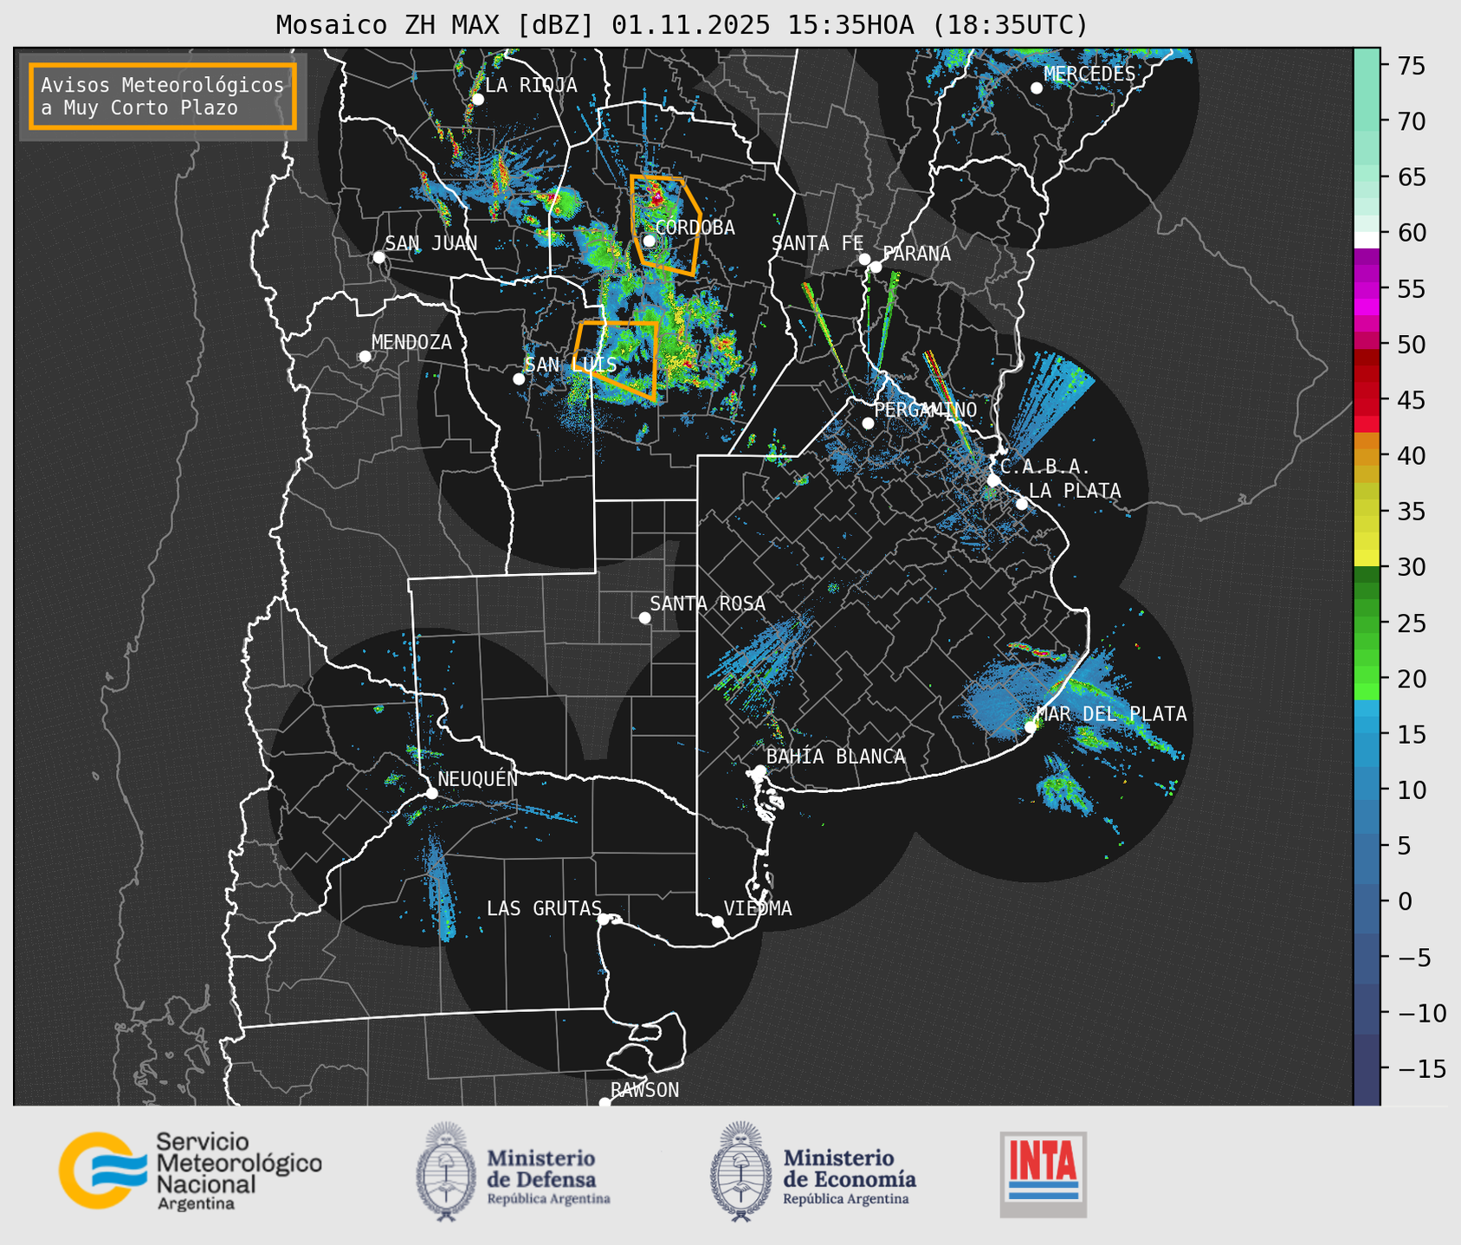Click the Servicio Meteorológico Nacional logo
This screenshot has width=1461, height=1245.
(x=189, y=1171)
